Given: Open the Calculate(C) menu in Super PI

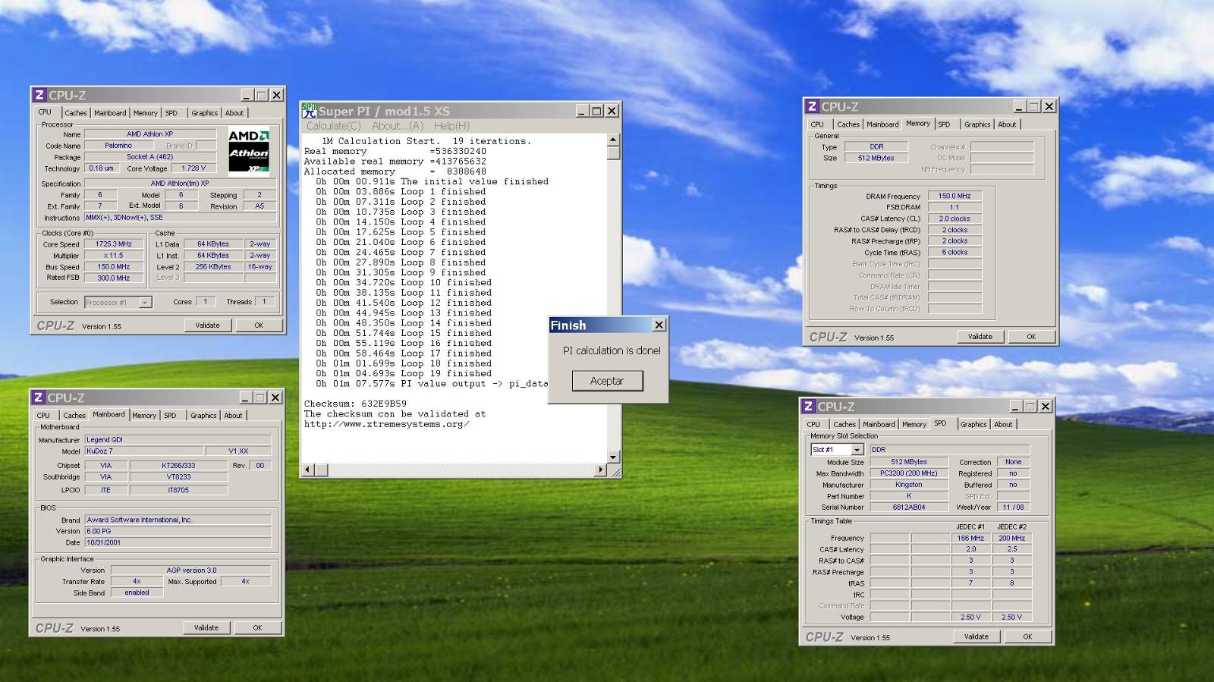Looking at the screenshot, I should (333, 126).
